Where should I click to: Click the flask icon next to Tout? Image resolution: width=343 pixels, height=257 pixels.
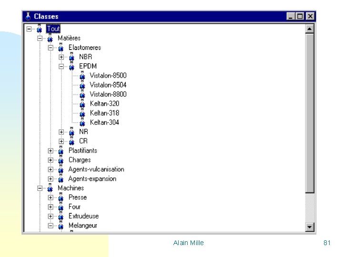(x=40, y=29)
